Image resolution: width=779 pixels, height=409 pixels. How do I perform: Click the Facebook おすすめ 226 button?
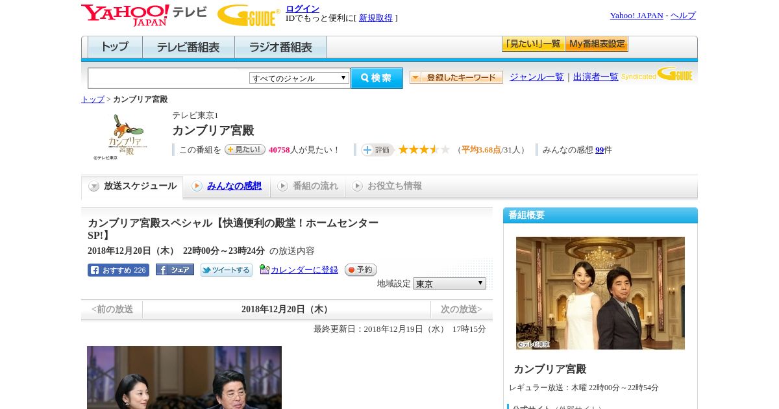click(118, 270)
